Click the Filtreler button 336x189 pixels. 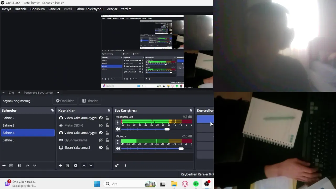(90, 101)
